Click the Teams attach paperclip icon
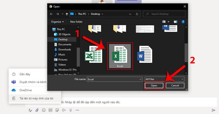 point(37,110)
